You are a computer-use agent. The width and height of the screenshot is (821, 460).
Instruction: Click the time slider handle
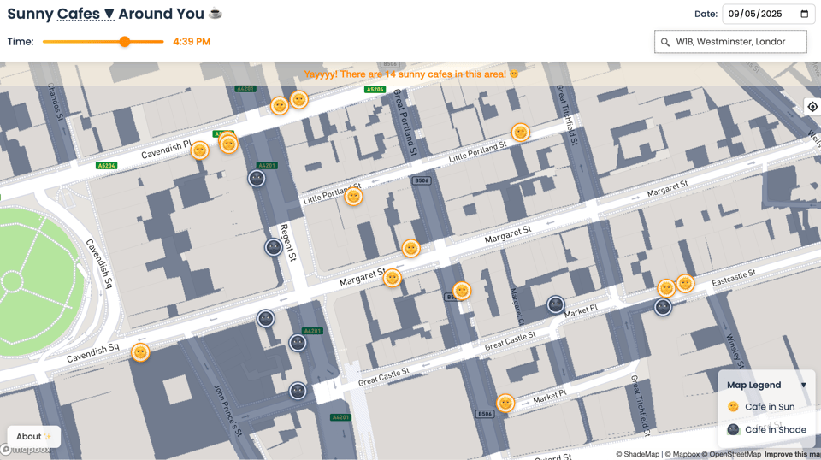pos(125,42)
